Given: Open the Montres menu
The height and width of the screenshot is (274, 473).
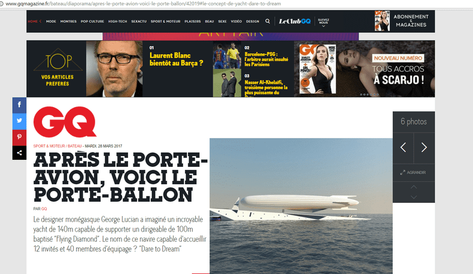Looking at the screenshot, I should 68,22.
